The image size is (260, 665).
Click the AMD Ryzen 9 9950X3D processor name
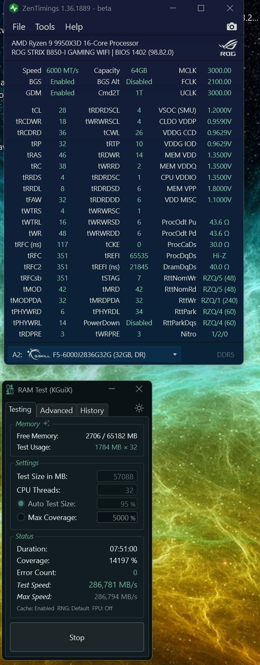coord(75,43)
